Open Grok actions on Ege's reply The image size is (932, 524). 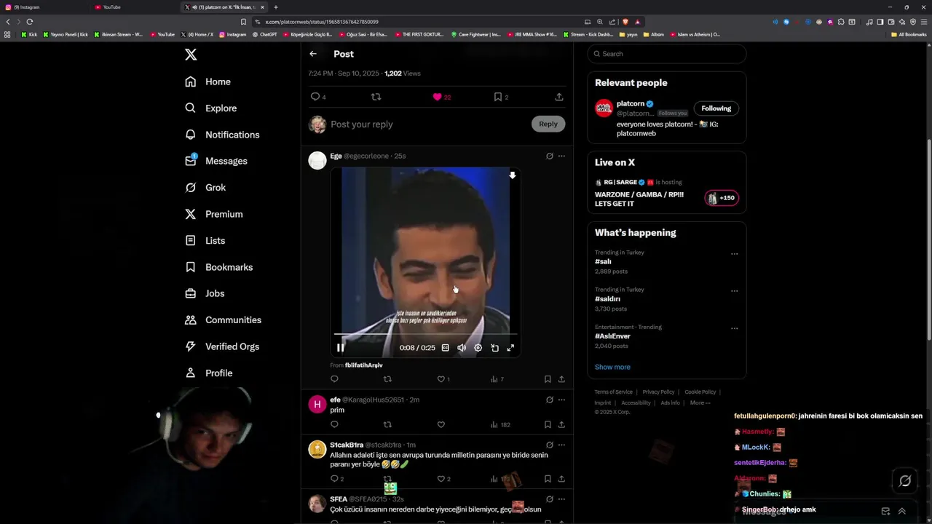550,156
